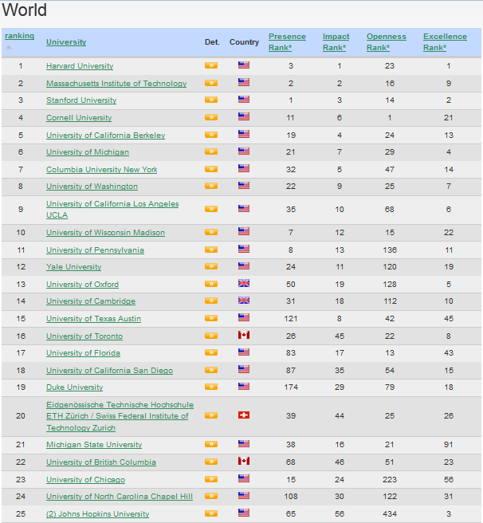This screenshot has width=483, height=523.
Task: Click Openness Rank value 434 for Johns Hopkins
Action: [390, 513]
